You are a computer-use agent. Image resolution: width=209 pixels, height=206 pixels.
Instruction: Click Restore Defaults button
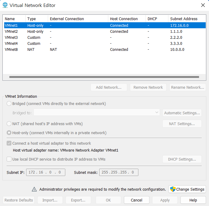pos(19,200)
